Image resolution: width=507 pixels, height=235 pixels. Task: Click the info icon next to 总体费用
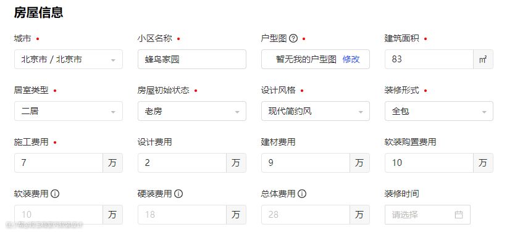(302, 194)
